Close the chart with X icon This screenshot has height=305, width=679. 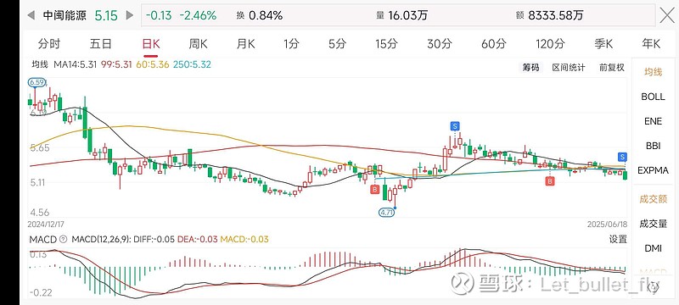tap(667, 15)
